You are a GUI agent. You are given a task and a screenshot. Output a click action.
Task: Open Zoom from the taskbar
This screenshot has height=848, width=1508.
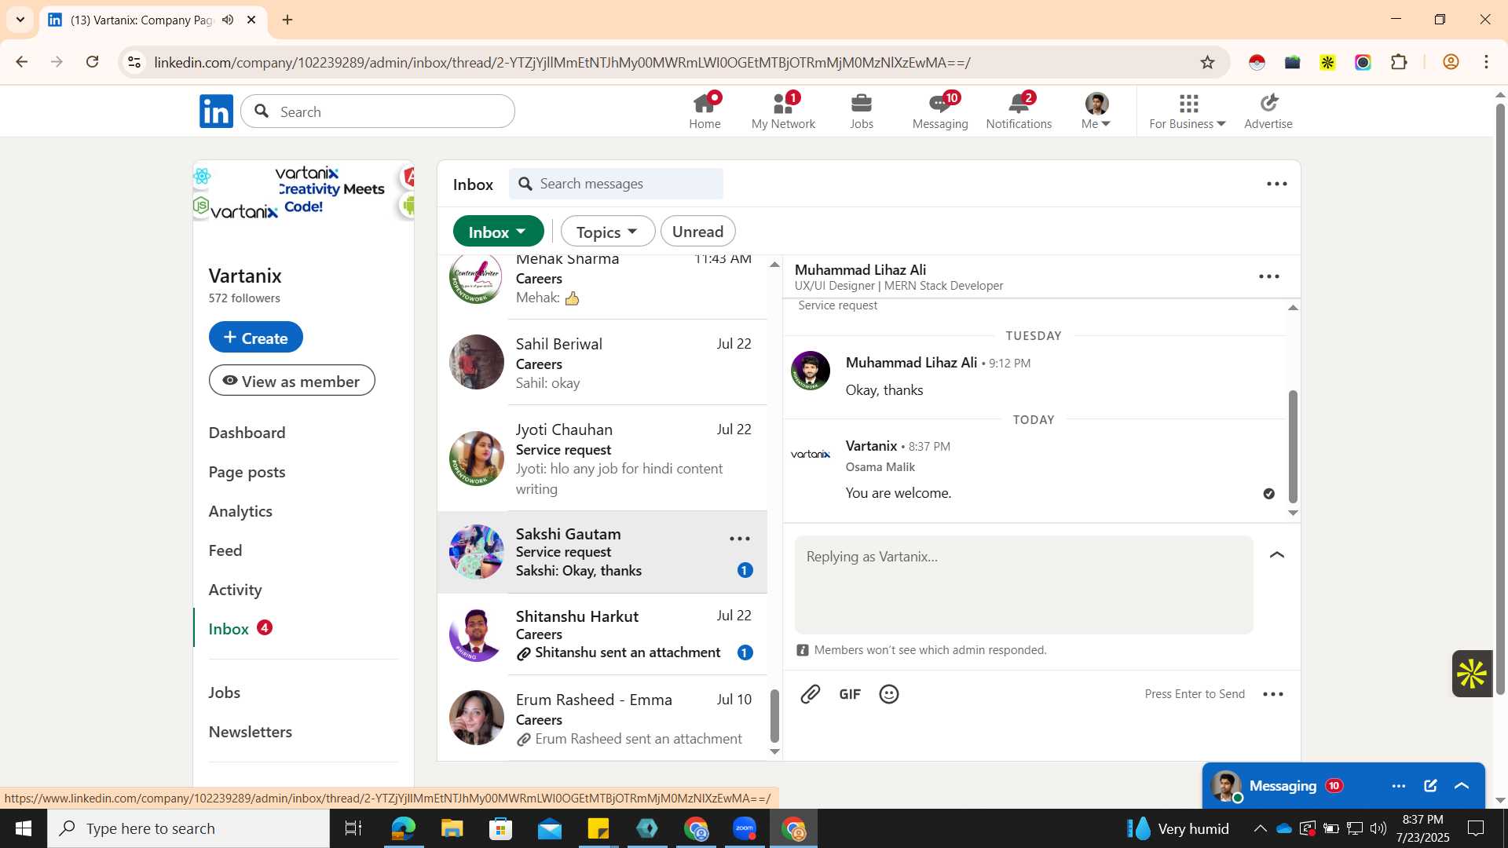pos(745,828)
